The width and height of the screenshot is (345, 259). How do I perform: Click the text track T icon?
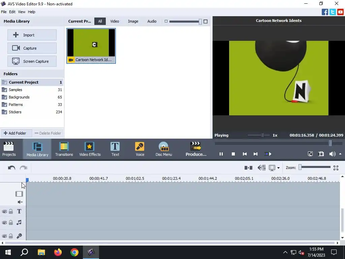(x=19, y=211)
